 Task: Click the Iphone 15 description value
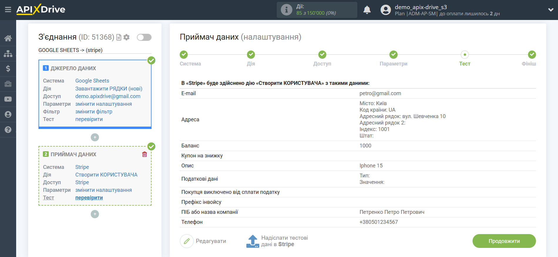coord(371,166)
